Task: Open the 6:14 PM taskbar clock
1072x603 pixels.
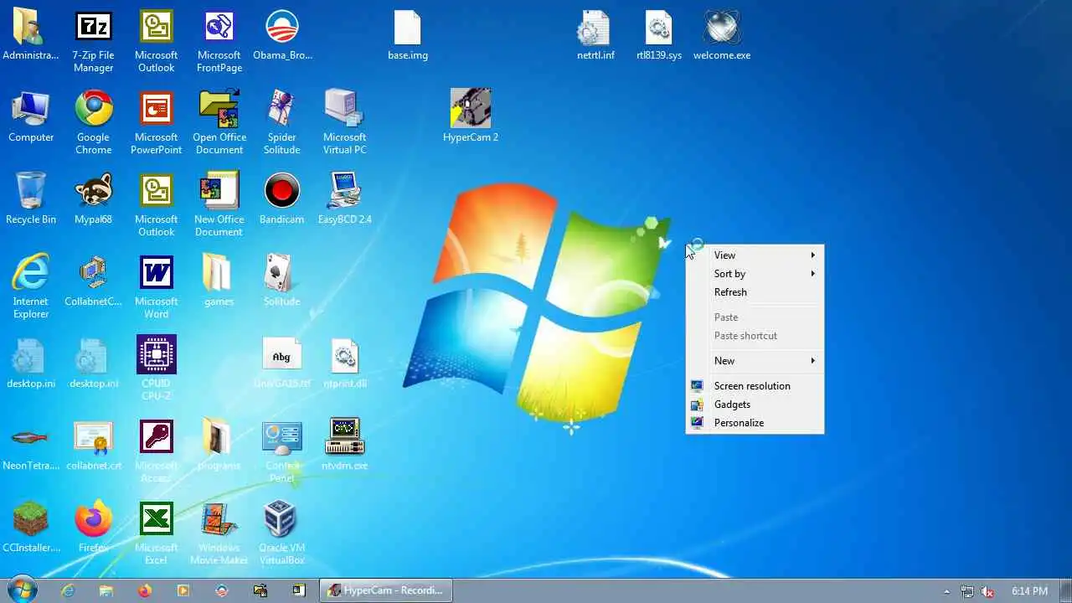Action: coord(1029,591)
